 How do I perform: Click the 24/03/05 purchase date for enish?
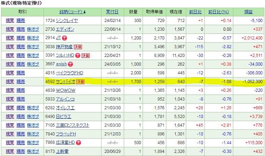point(112,64)
